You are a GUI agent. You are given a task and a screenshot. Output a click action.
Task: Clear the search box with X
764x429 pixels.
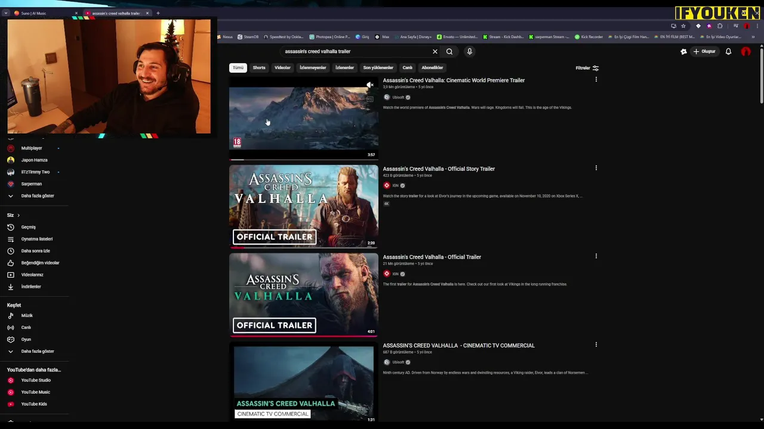click(x=435, y=51)
